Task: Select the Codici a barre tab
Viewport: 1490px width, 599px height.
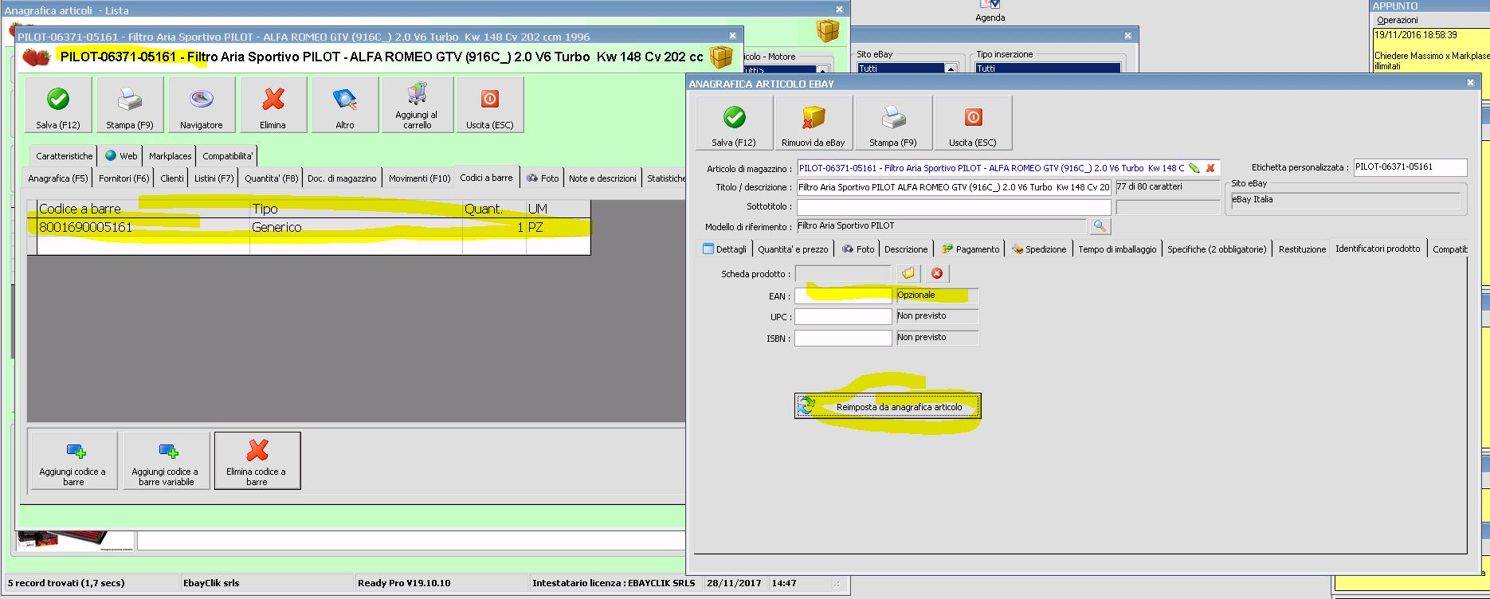Action: (x=486, y=178)
